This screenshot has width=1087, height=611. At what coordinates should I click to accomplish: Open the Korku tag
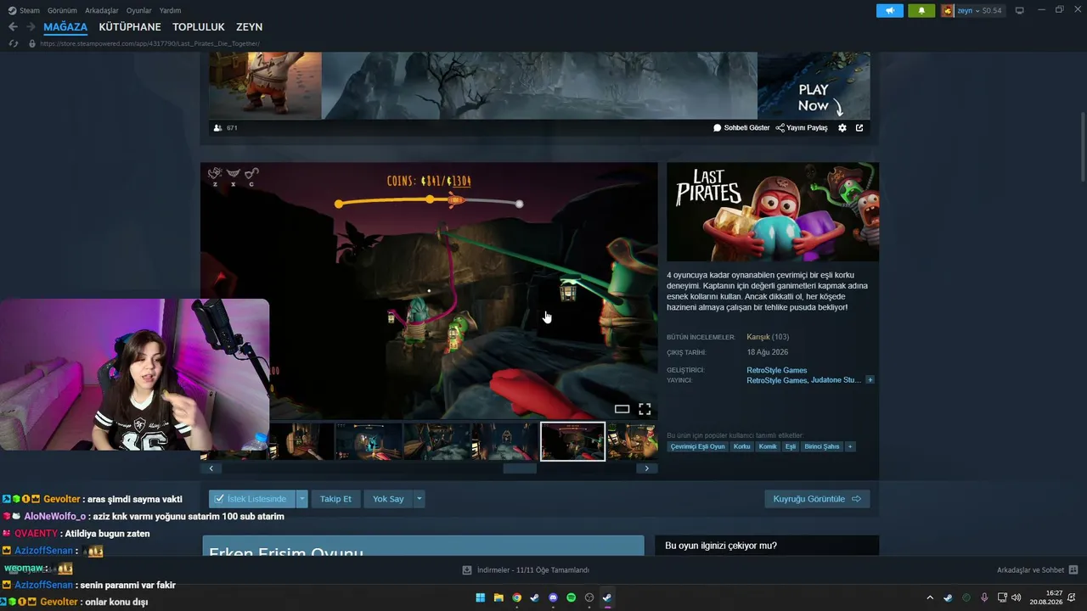point(742,446)
